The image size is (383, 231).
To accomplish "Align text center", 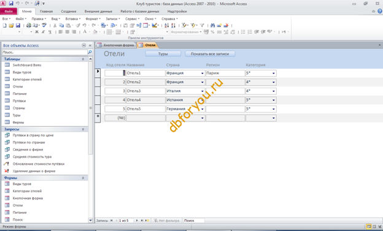I will point(67,32).
